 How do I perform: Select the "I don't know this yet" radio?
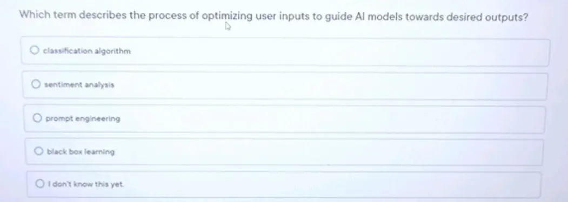point(40,184)
